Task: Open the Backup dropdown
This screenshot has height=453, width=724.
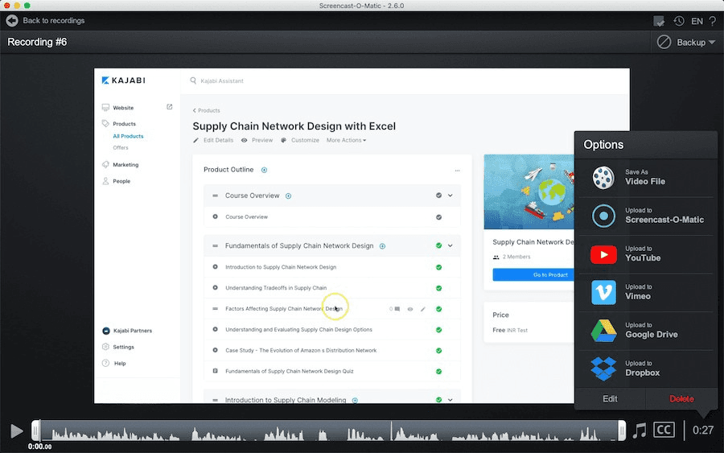Action: pos(686,43)
